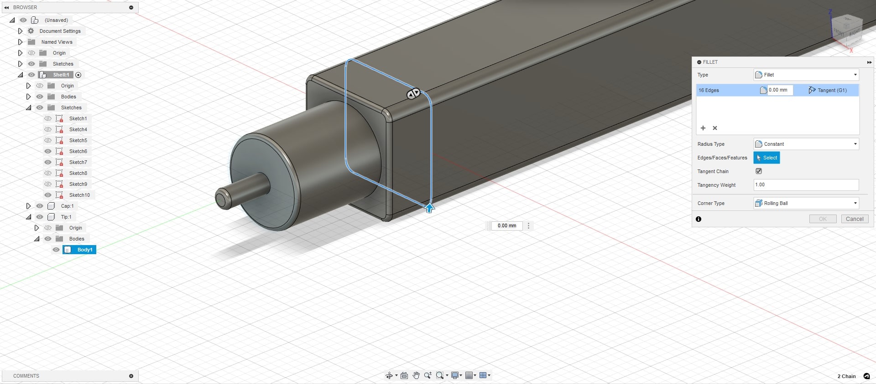Open Grid and Snaps dropdown arrow
Viewport: 876px width, 384px height.
pos(475,375)
